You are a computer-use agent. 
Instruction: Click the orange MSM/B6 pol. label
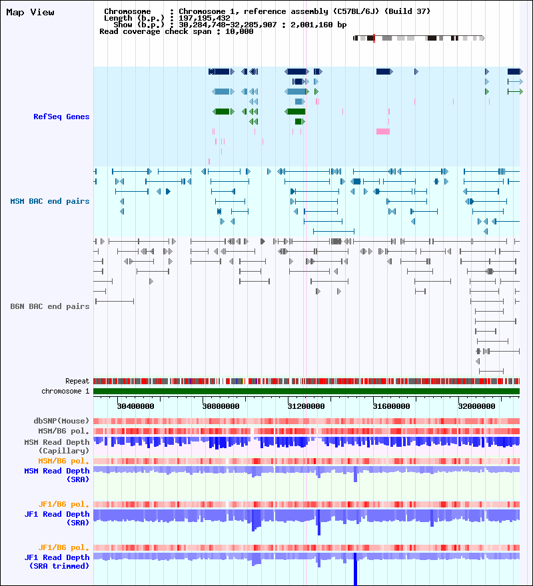pyautogui.click(x=63, y=461)
